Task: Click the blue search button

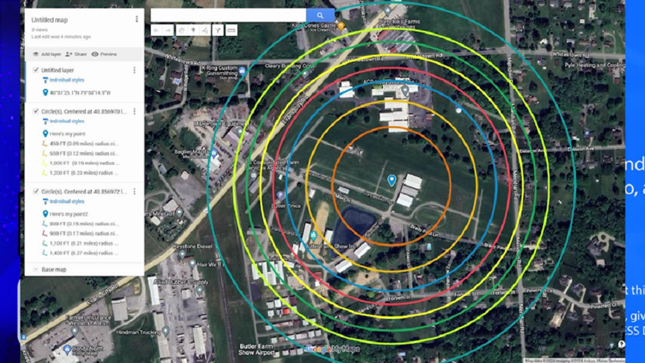Action: [320, 16]
